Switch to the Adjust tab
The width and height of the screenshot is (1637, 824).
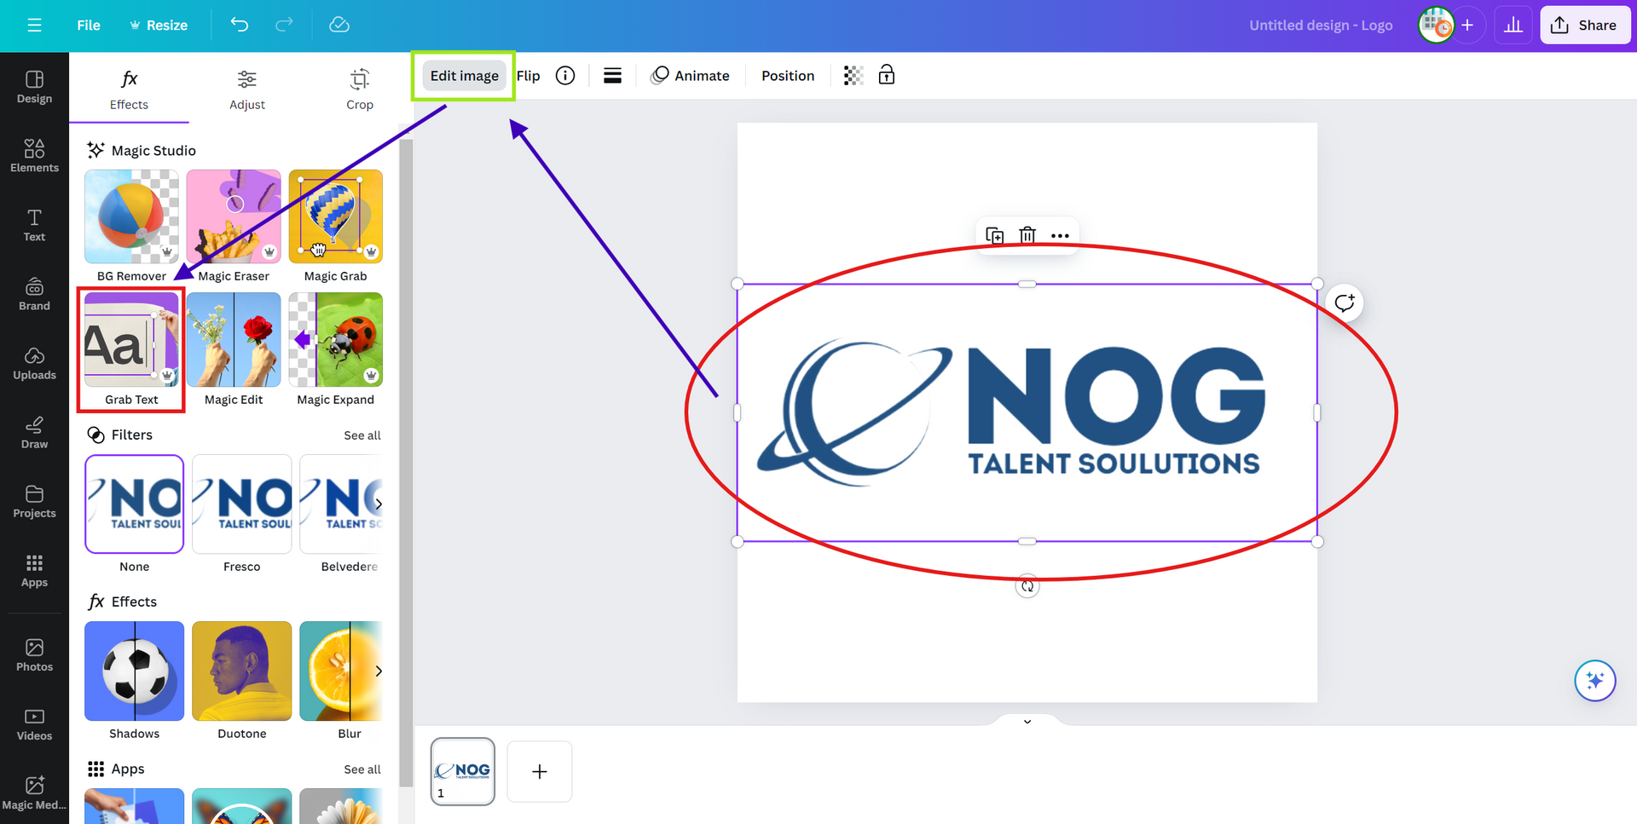247,89
